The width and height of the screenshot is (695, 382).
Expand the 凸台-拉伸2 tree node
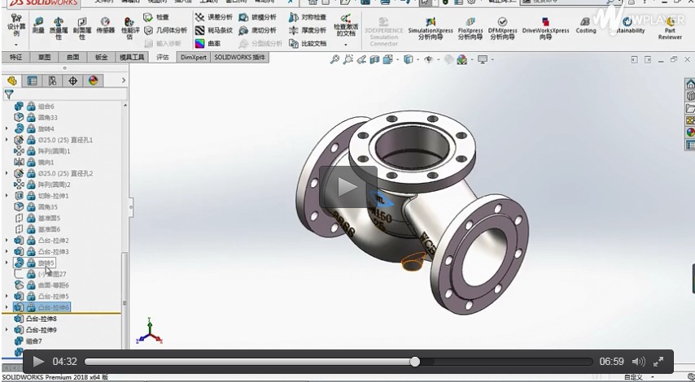[7, 241]
